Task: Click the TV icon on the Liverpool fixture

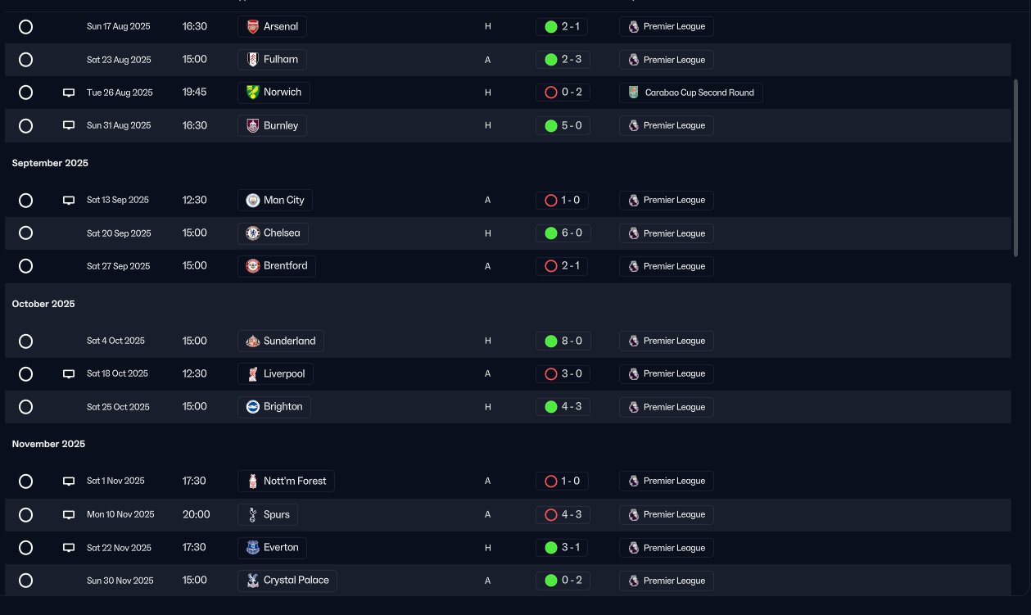Action: (x=69, y=374)
